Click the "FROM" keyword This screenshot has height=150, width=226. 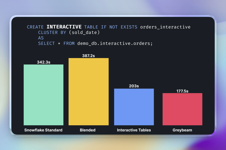click(x=69, y=43)
